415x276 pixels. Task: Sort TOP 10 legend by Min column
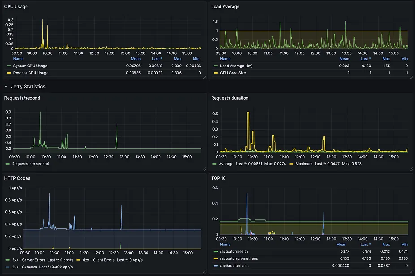[404, 245]
